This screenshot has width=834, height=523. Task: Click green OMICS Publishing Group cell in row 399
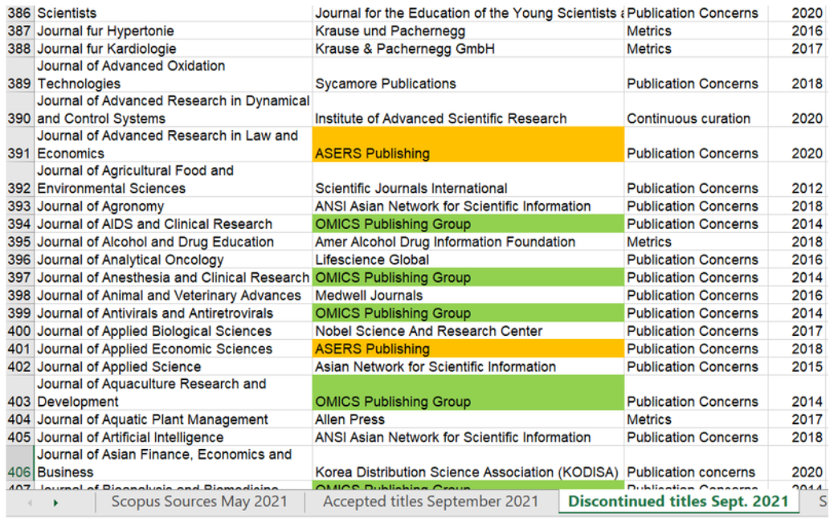coord(468,313)
